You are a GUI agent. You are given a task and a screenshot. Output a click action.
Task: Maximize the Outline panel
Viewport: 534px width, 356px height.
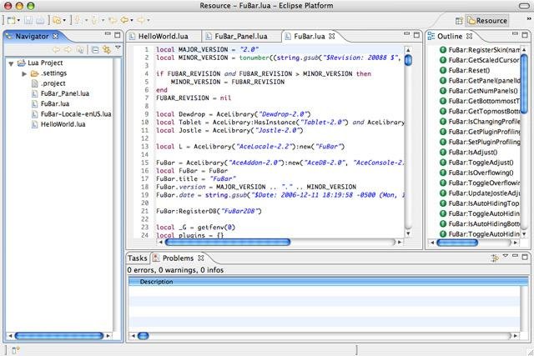[525, 35]
